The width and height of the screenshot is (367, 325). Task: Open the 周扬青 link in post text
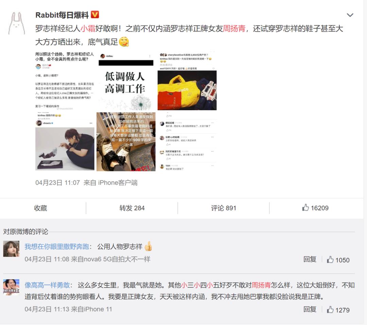tap(234, 28)
